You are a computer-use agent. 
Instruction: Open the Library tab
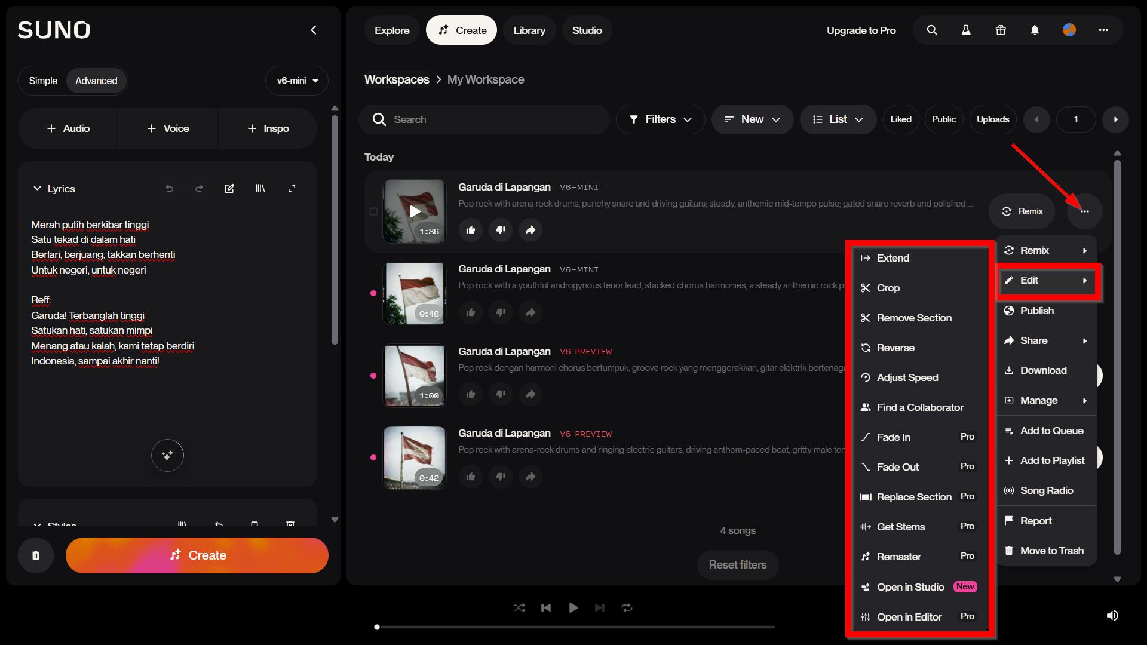(x=529, y=30)
